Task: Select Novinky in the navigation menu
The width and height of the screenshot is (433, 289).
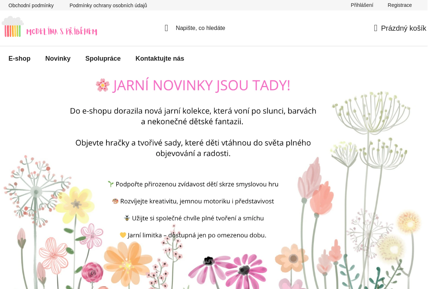Action: coord(58,58)
